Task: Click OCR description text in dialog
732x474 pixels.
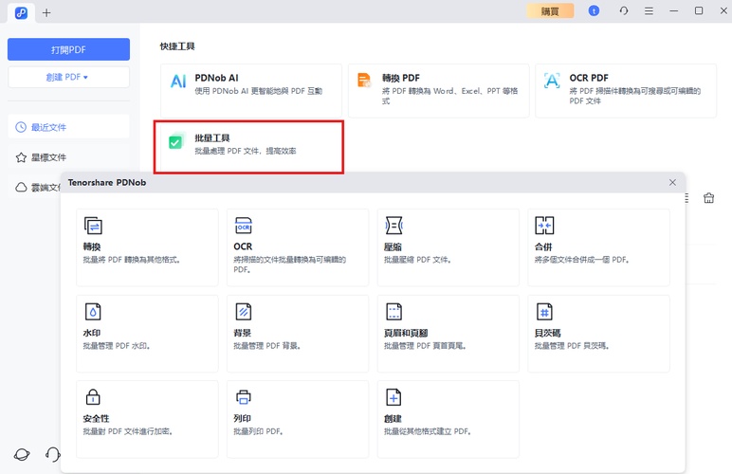Action: coord(289,264)
